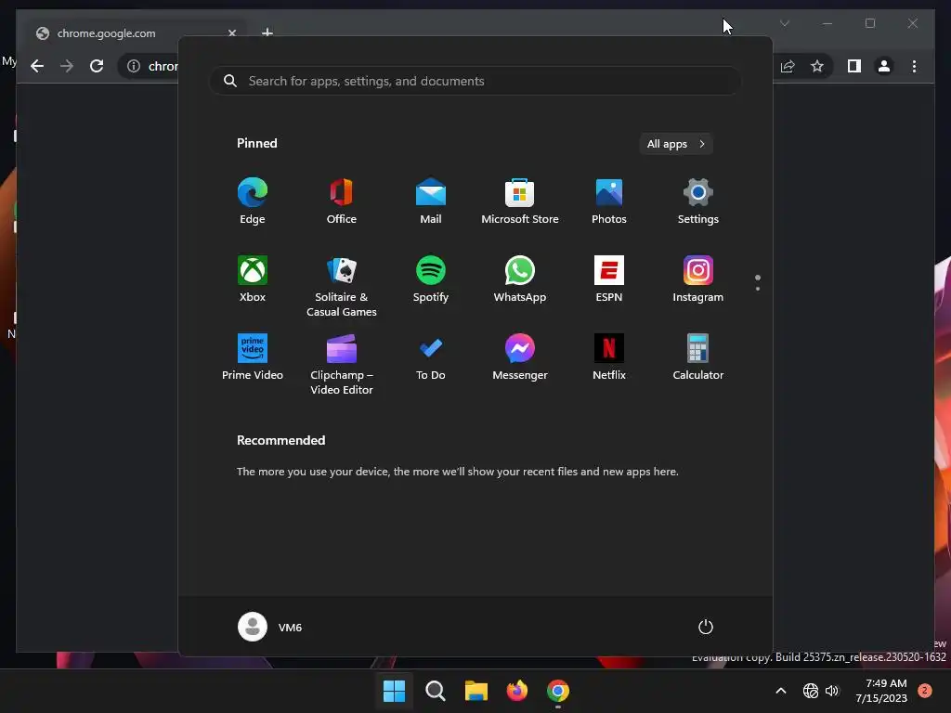This screenshot has height=713, width=951.
Task: Open WhatsApp pinned app
Action: coord(520,279)
